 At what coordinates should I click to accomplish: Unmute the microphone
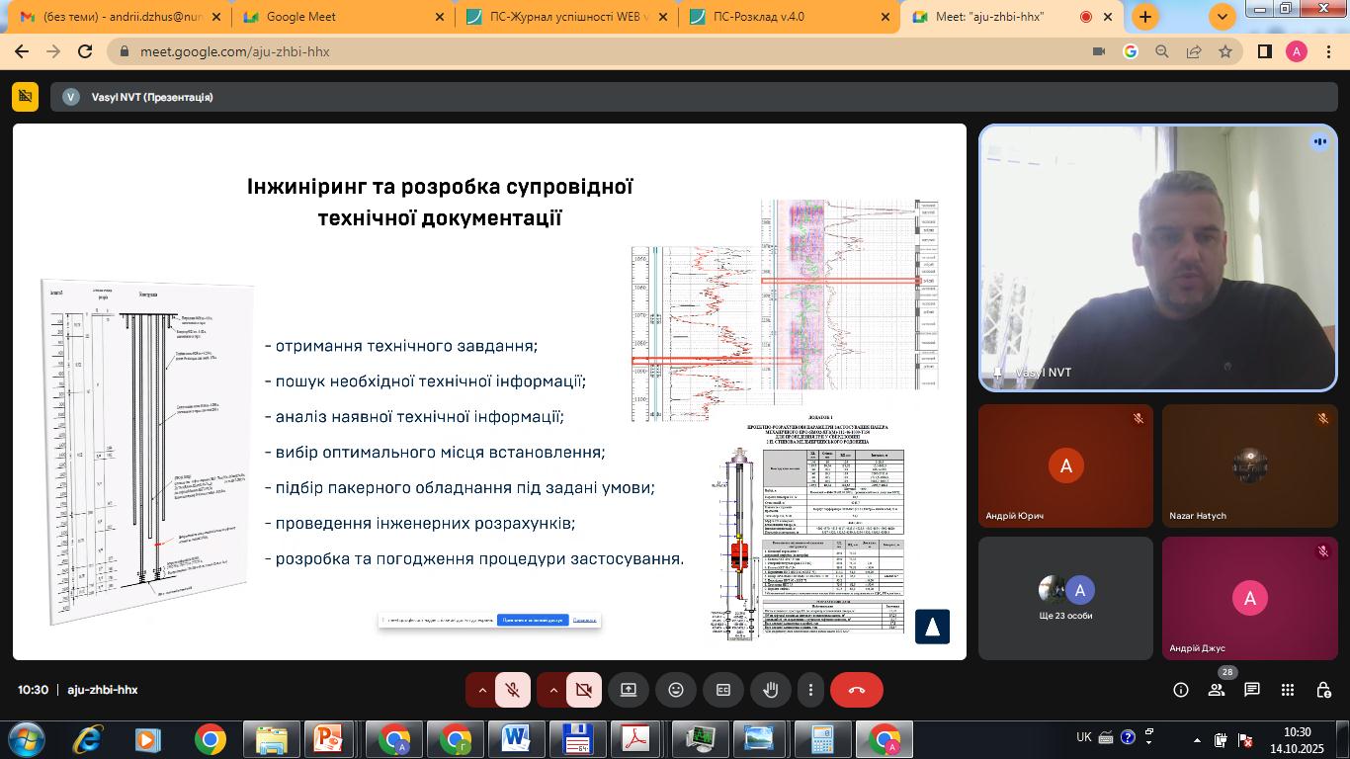point(513,690)
